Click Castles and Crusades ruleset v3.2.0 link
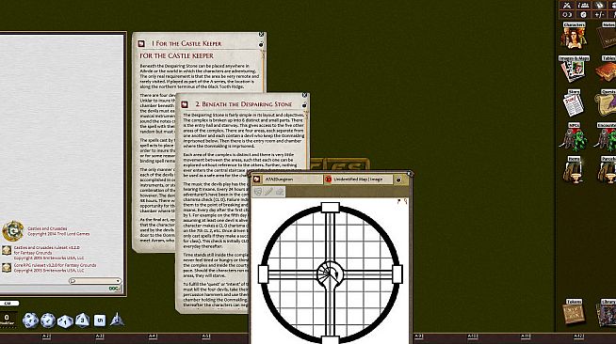 [49, 253]
